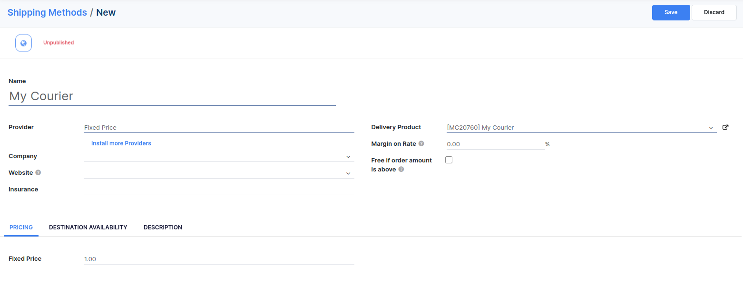Expand the Delivery Product dropdown
The image size is (743, 303).
(711, 128)
